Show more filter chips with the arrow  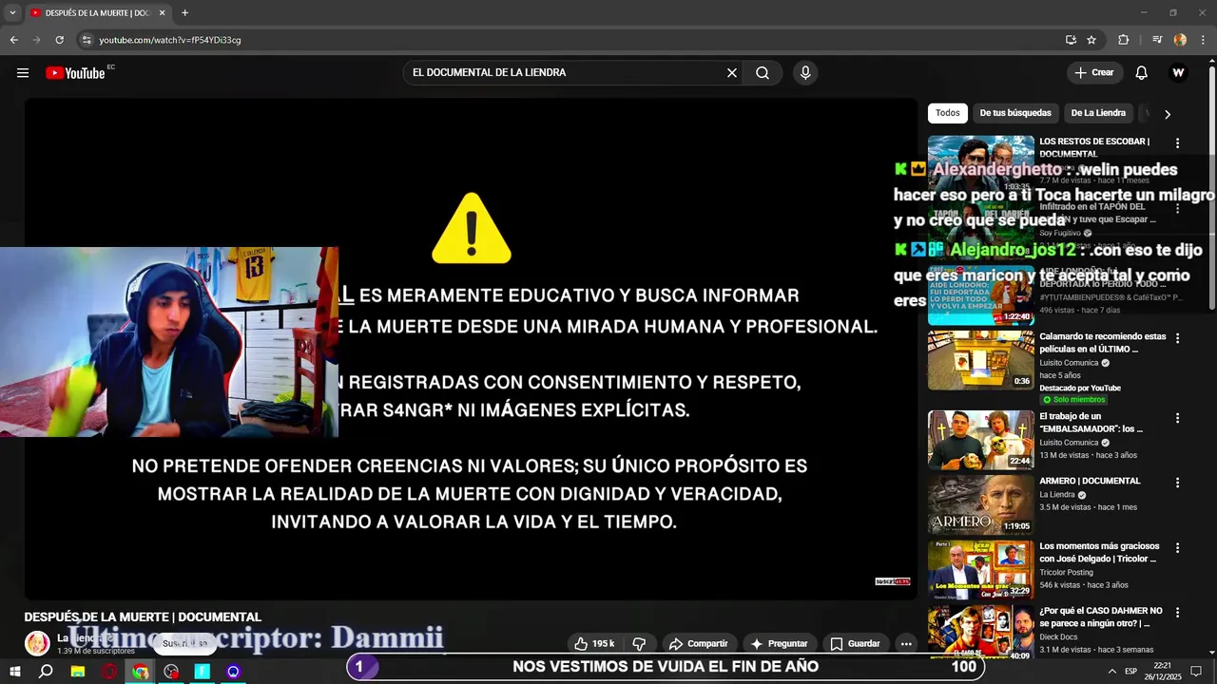pos(1168,114)
